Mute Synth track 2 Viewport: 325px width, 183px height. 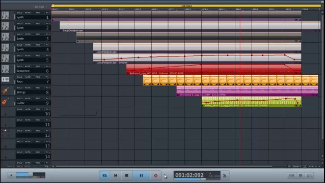(x=28, y=23)
